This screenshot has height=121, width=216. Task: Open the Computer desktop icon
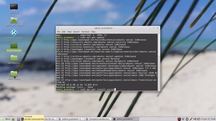(14, 8)
